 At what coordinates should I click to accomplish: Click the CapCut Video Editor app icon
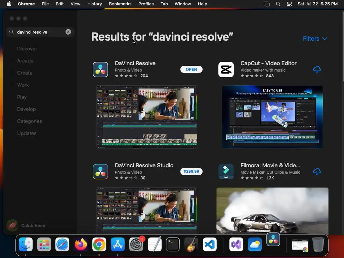(226, 70)
